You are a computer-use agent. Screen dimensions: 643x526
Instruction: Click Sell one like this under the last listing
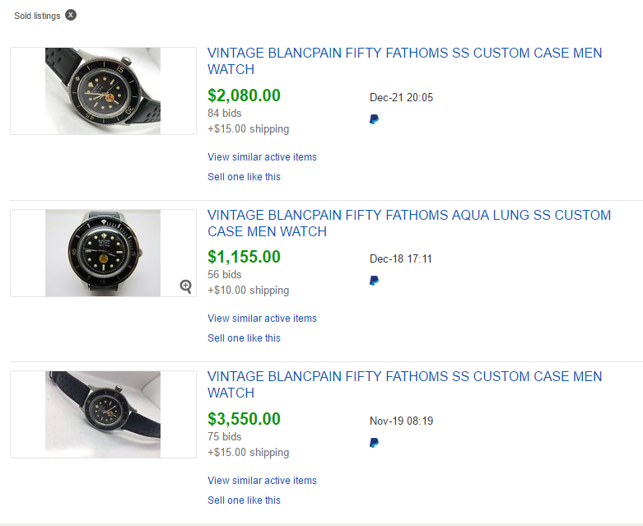244,500
